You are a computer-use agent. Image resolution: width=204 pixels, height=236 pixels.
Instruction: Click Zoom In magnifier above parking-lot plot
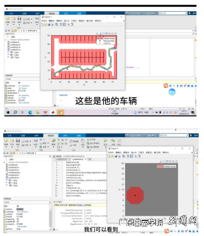click(x=110, y=34)
